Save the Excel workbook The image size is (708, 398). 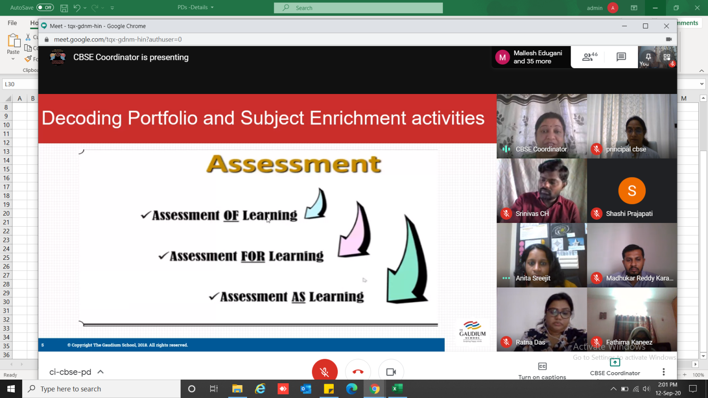64,8
